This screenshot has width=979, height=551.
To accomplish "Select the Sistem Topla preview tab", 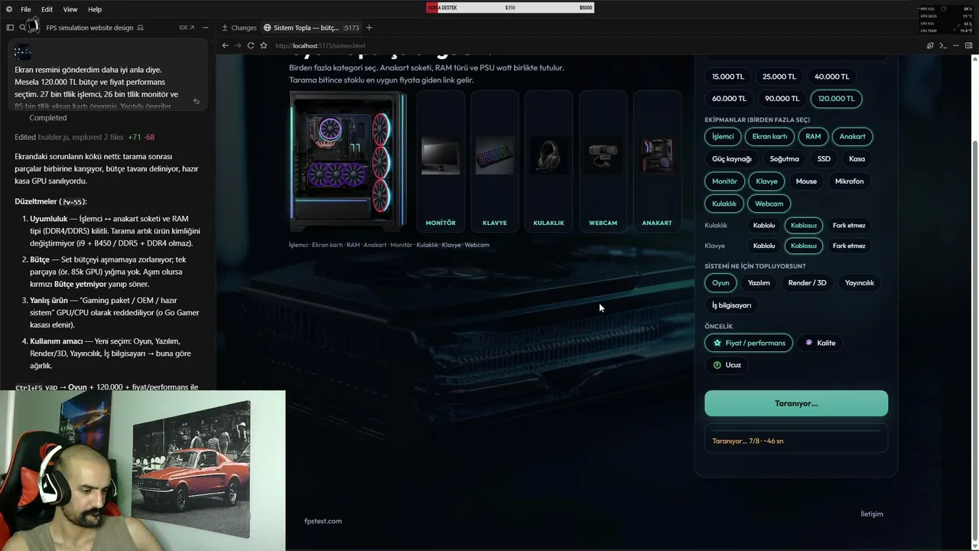I will tap(311, 28).
